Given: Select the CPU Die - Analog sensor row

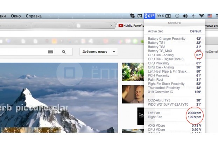Looking at the screenshot, I should click(175, 55).
